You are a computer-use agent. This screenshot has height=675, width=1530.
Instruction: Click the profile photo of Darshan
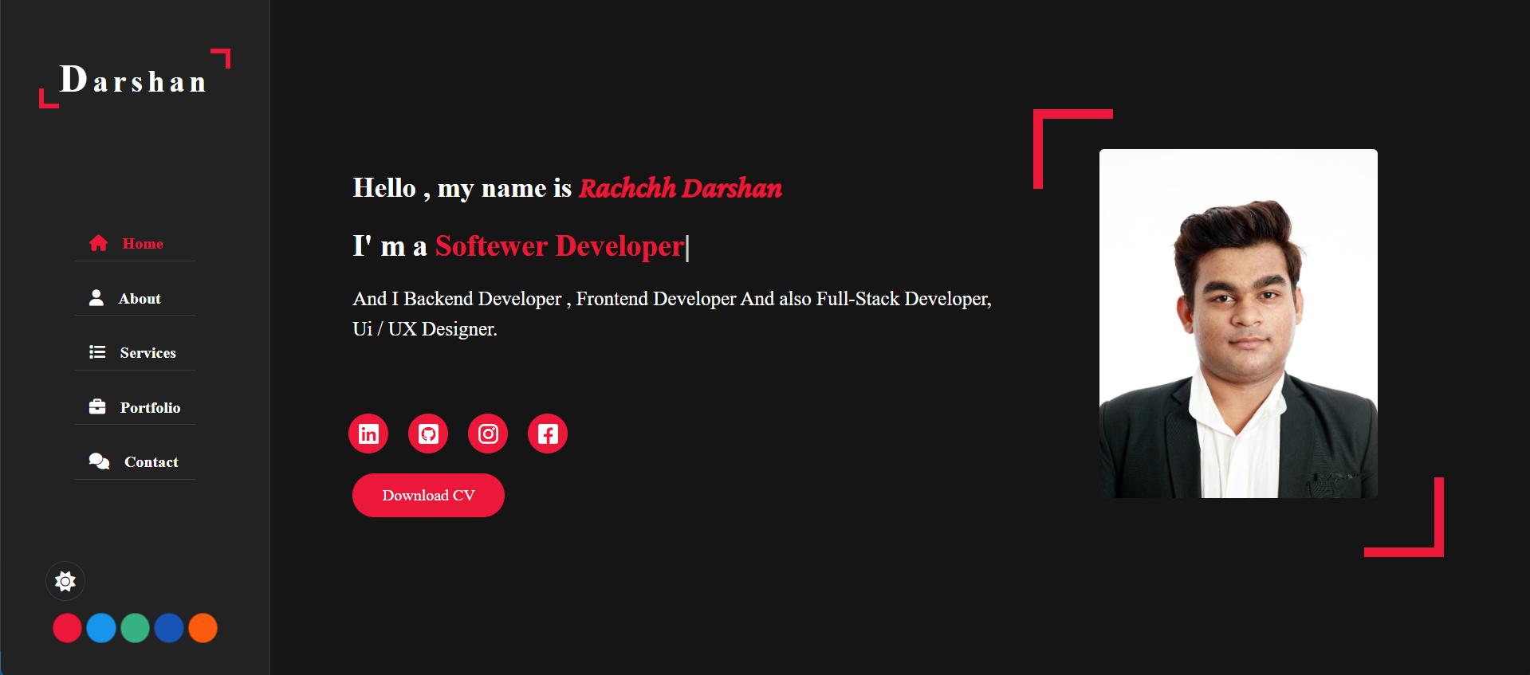pyautogui.click(x=1237, y=324)
